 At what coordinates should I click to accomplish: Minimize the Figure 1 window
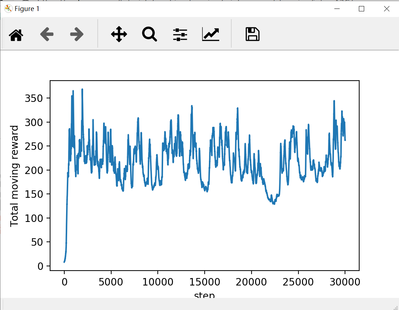point(337,9)
